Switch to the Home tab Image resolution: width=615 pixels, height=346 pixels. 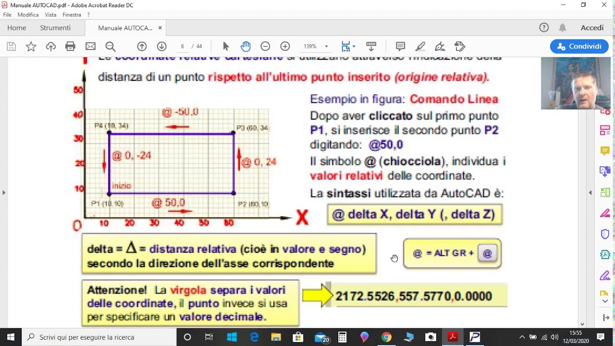17,28
